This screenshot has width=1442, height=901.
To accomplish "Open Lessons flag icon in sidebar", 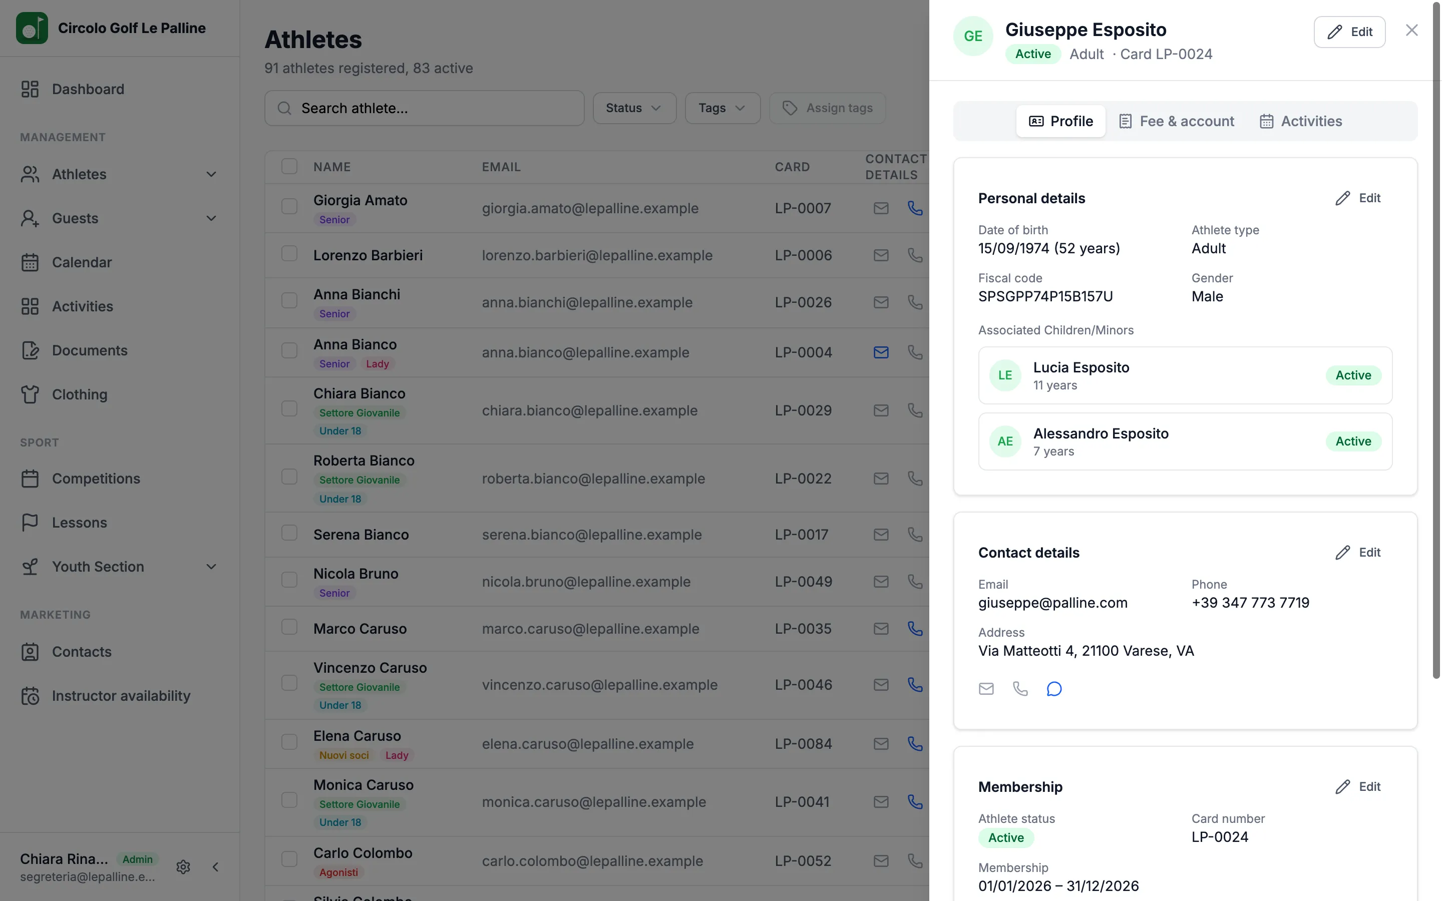I will click(30, 523).
